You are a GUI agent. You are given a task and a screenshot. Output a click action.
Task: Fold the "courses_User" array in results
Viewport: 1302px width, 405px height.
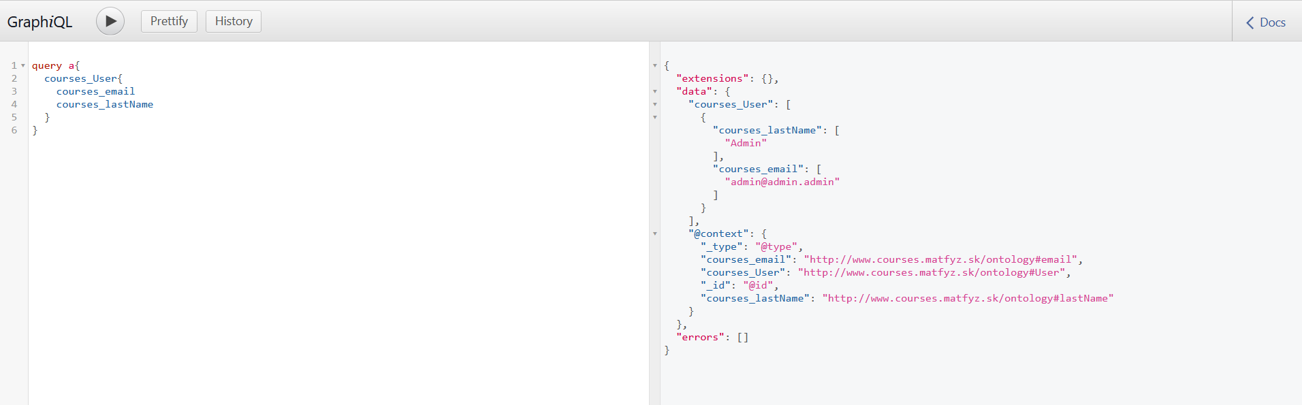655,105
